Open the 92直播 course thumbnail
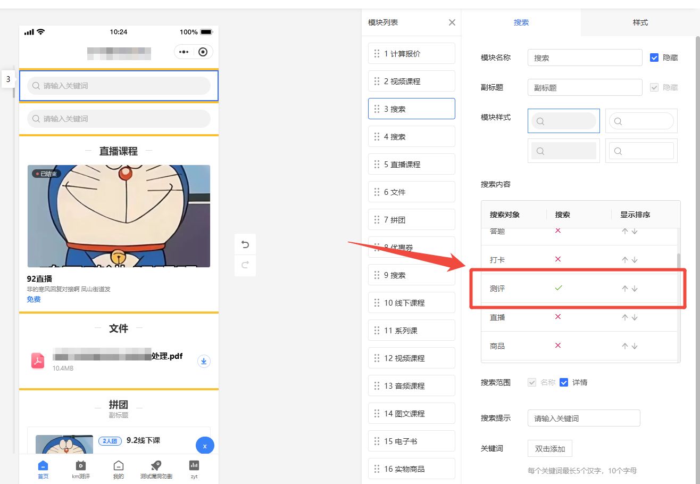This screenshot has width=700, height=484. point(119,216)
